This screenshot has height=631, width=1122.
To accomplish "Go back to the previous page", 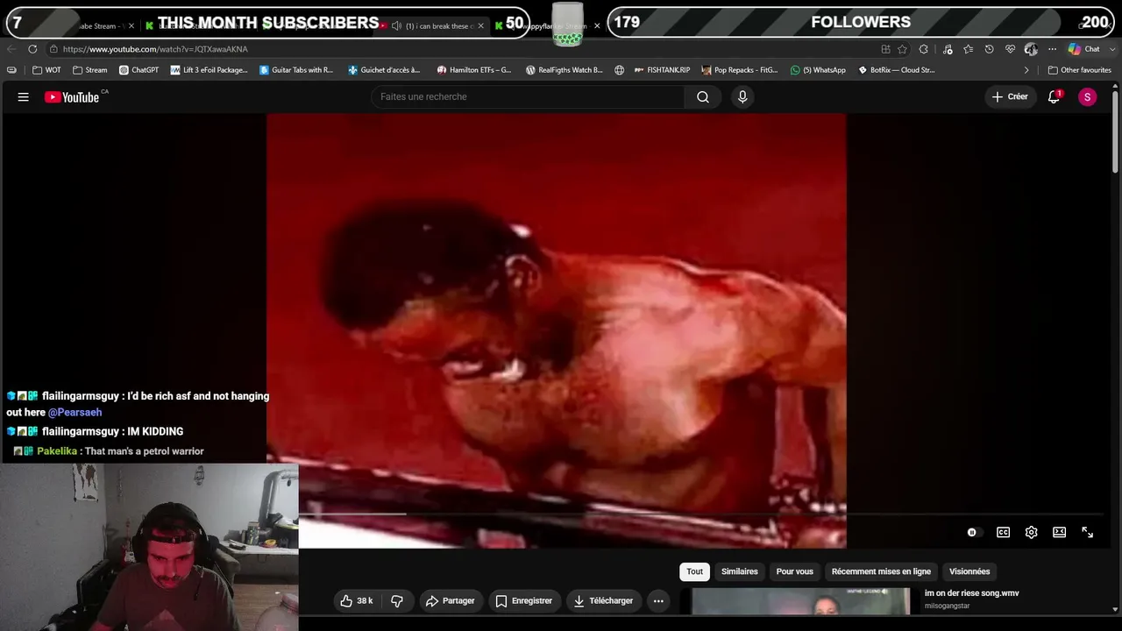I will (x=11, y=49).
